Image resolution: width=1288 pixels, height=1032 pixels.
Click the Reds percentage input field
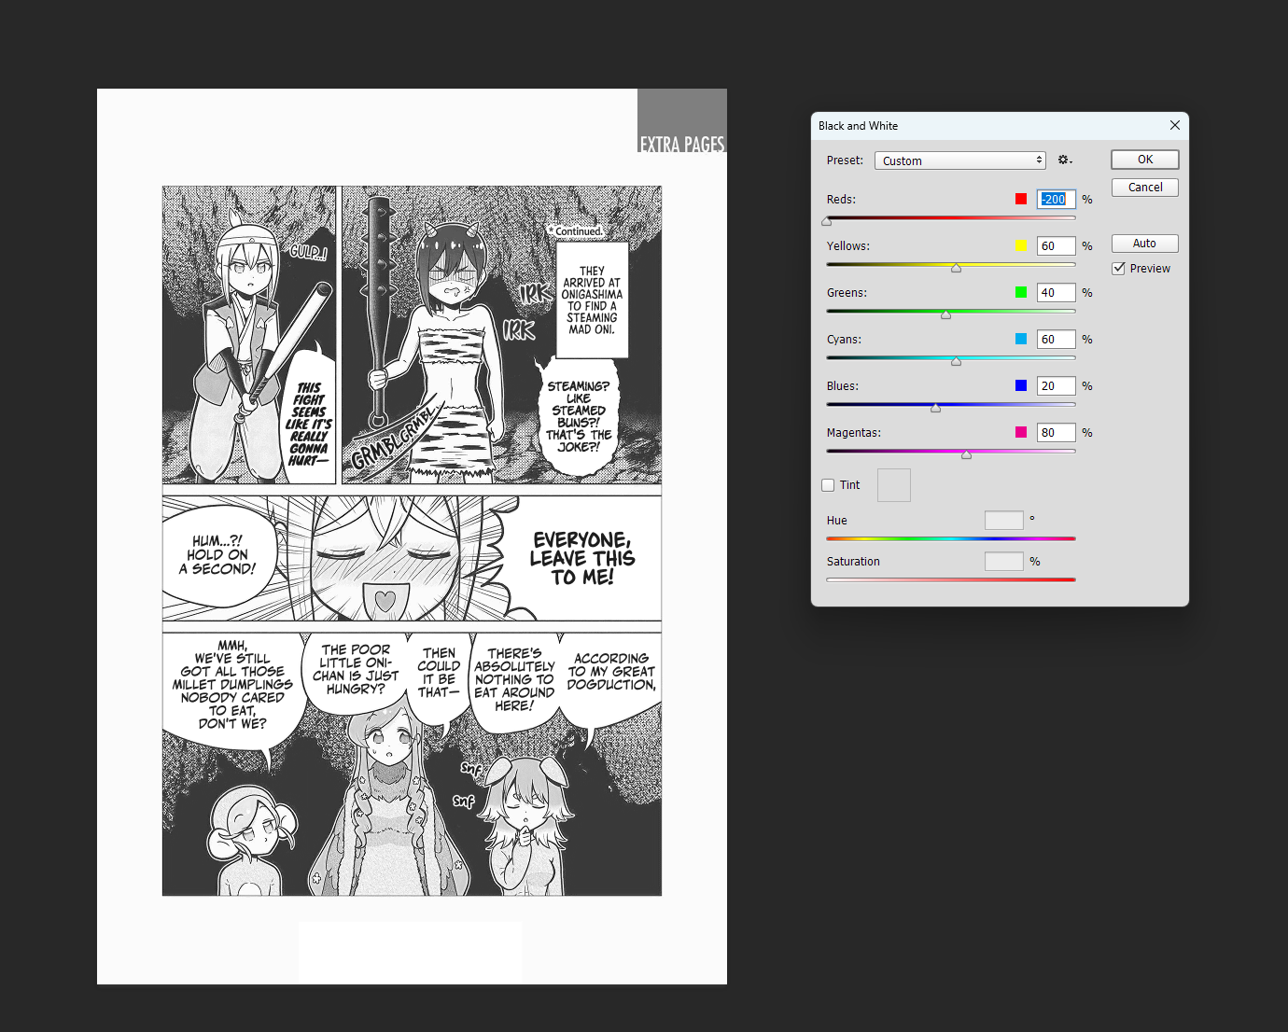(1057, 200)
